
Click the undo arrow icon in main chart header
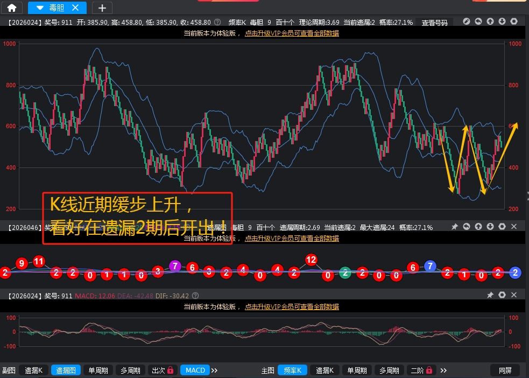point(478,22)
